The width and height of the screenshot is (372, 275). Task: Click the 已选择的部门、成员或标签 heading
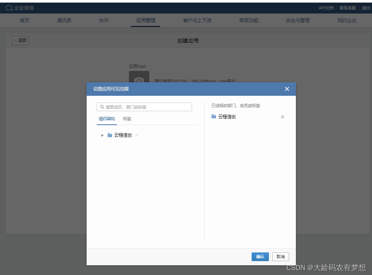(235, 106)
